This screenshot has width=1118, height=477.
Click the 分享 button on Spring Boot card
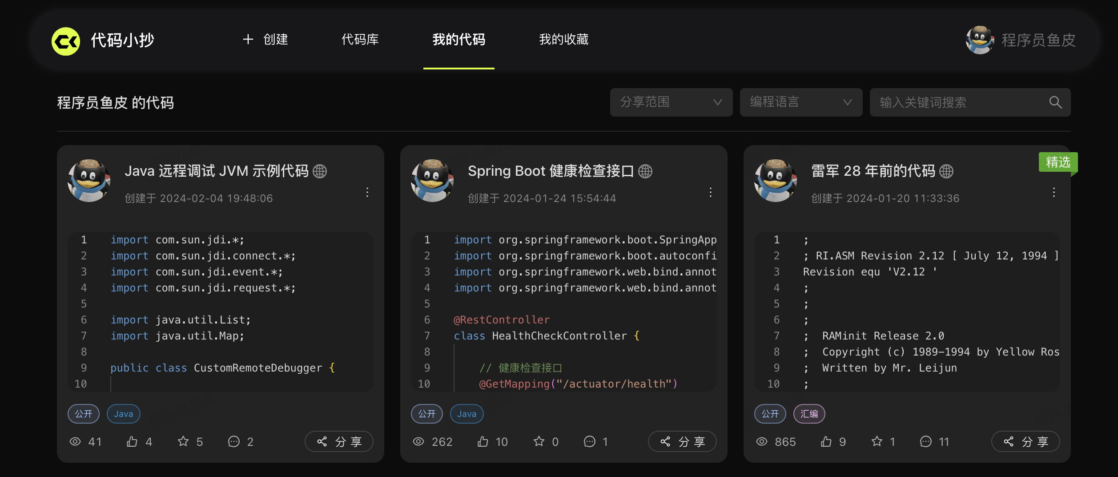(682, 441)
